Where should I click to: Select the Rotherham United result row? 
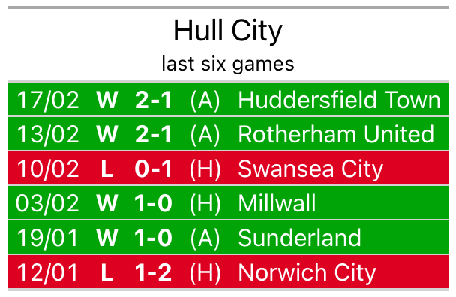point(228,133)
